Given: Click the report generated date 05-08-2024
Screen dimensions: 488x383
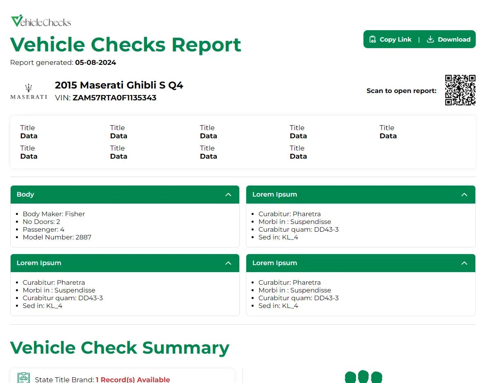Looking at the screenshot, I should tap(95, 62).
